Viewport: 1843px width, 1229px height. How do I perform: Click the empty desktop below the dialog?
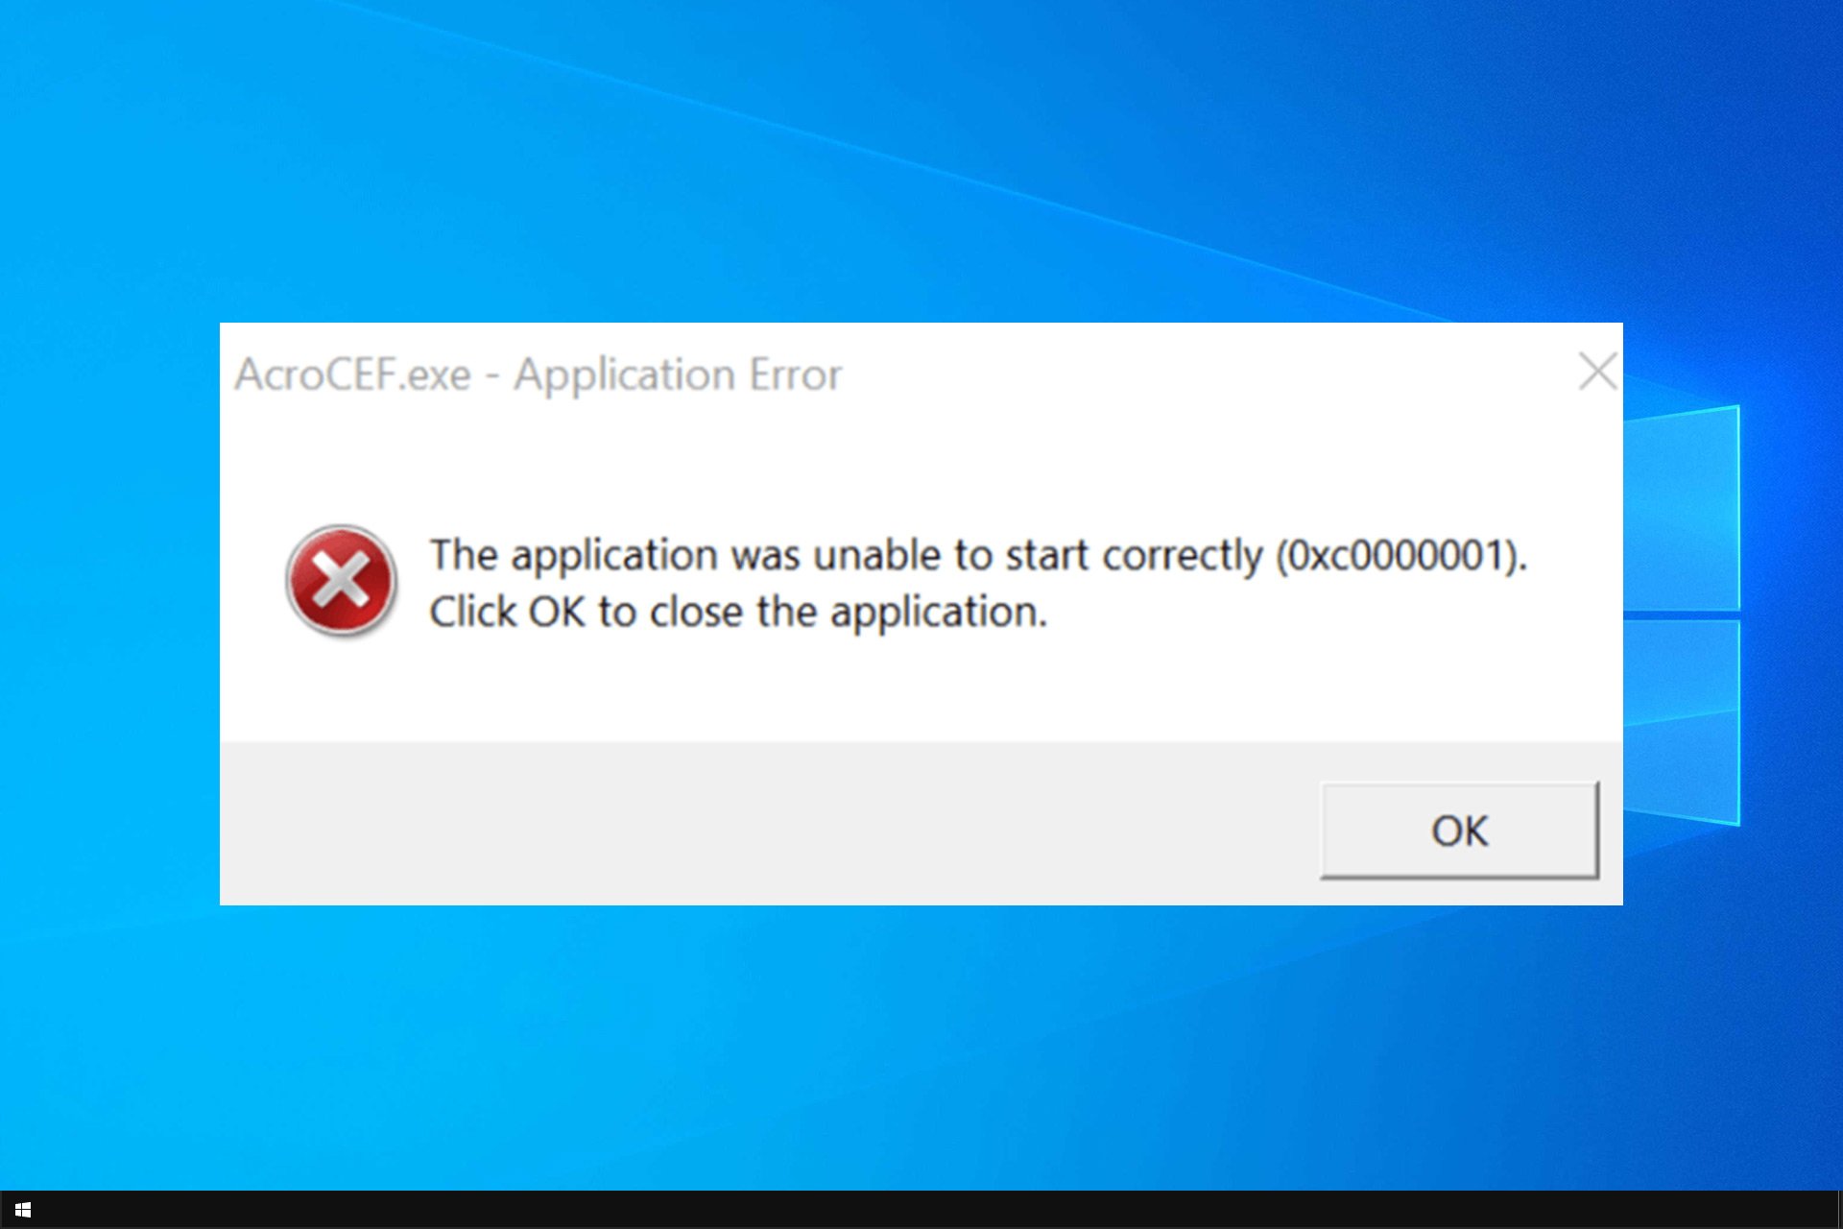(x=921, y=1047)
